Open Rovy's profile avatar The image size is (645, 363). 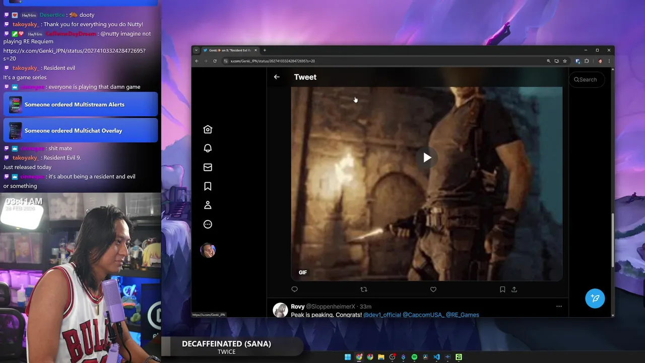(280, 310)
